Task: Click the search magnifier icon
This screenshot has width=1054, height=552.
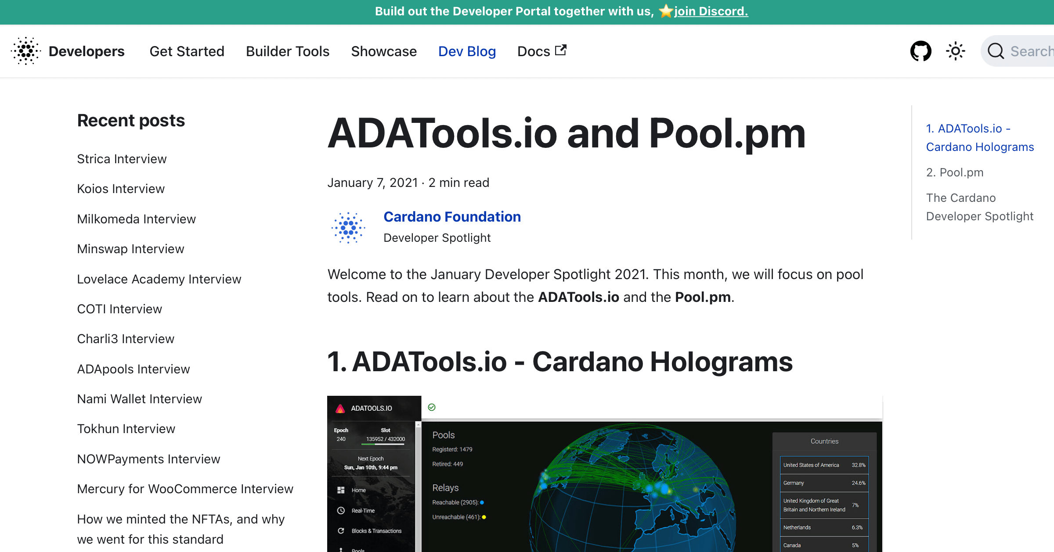Action: (x=996, y=51)
